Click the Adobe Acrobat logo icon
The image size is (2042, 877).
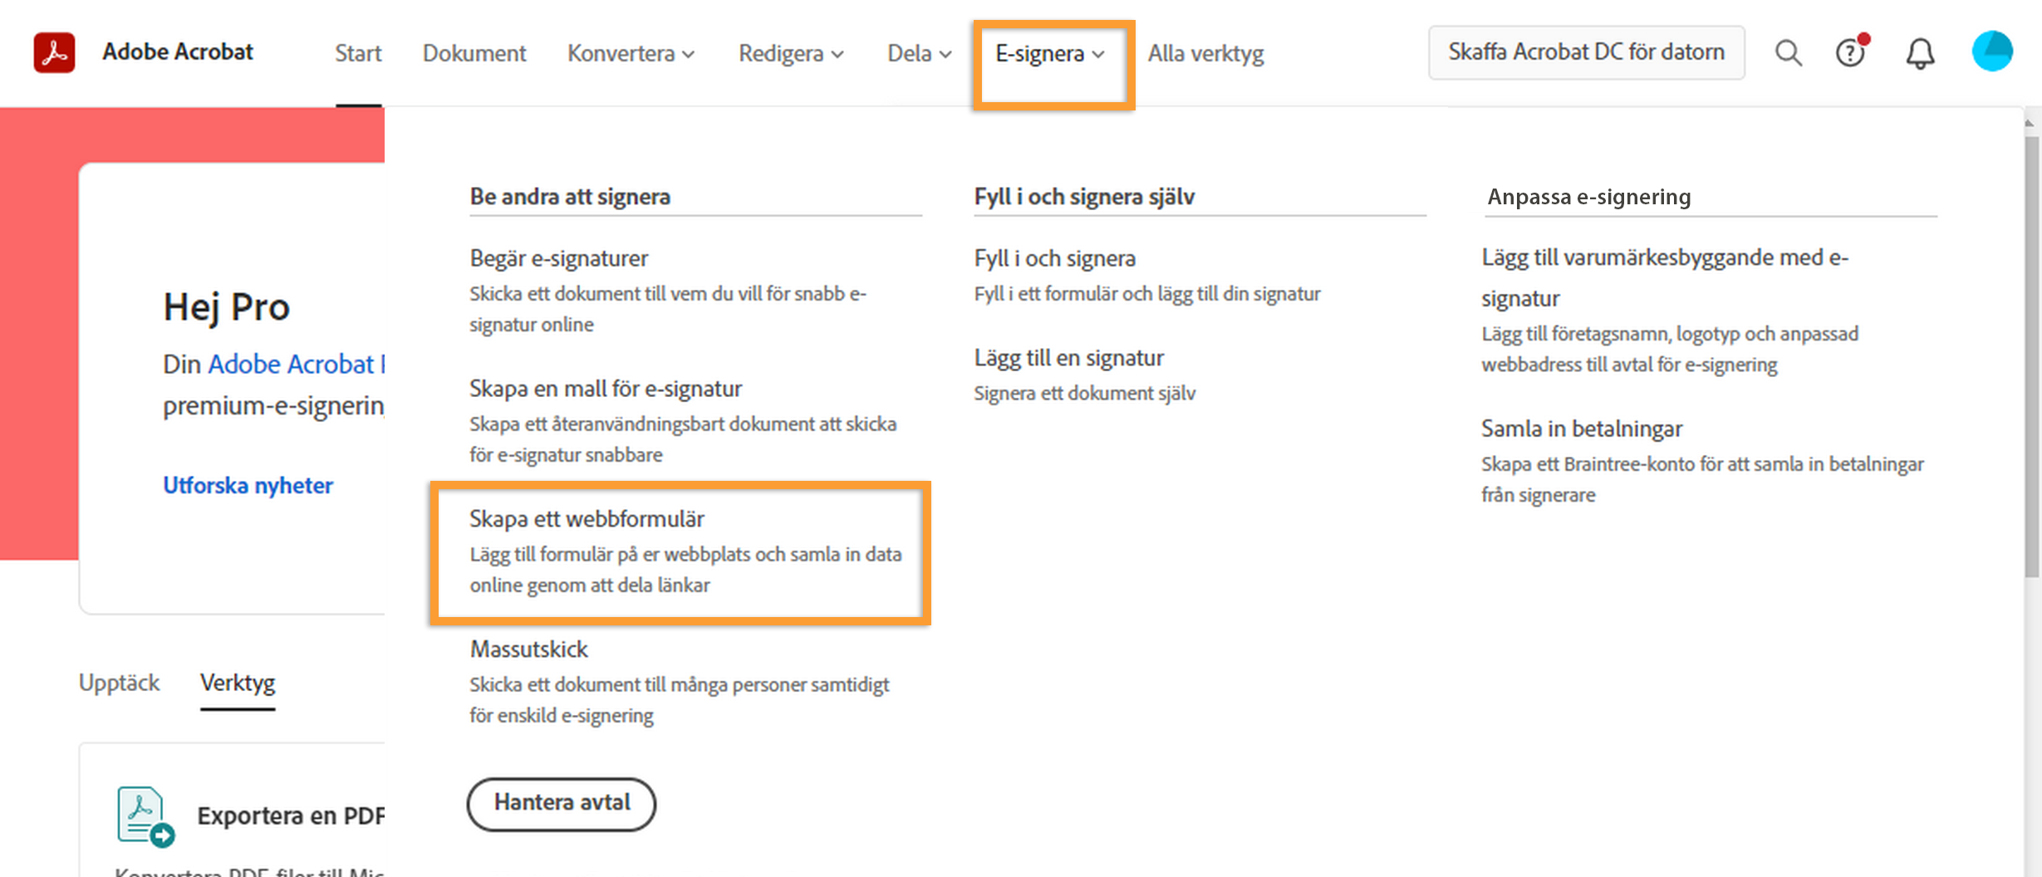(x=54, y=52)
